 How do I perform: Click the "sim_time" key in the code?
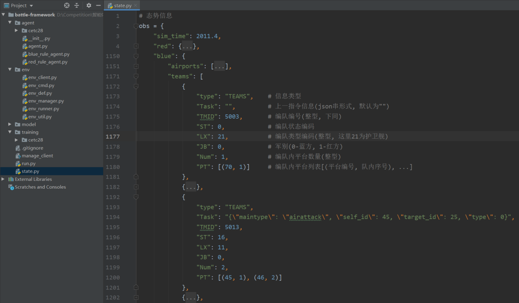point(171,36)
